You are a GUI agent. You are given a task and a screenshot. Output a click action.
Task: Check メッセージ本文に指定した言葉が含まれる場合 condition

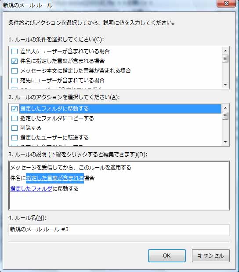14,71
